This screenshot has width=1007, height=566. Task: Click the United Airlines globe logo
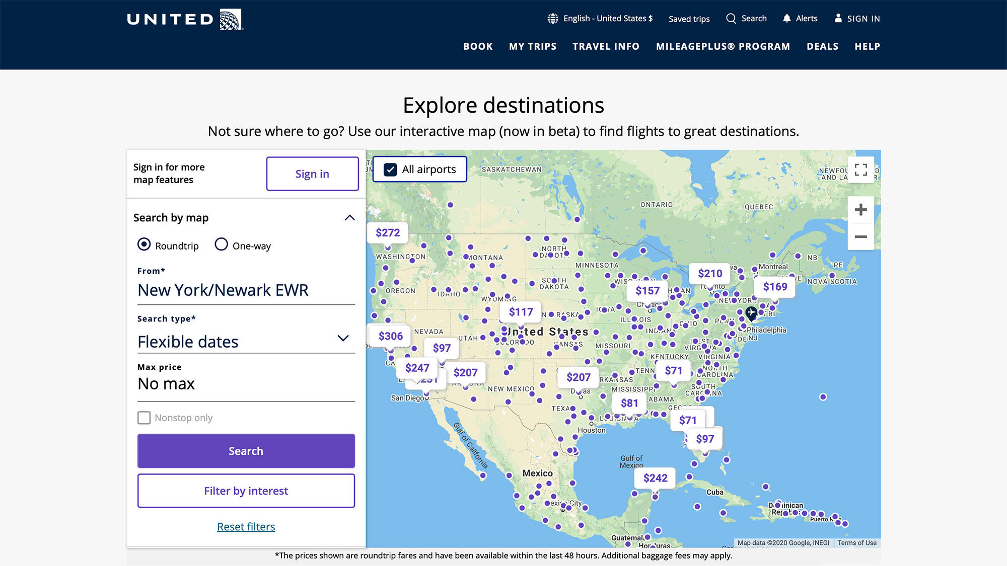coord(229,18)
